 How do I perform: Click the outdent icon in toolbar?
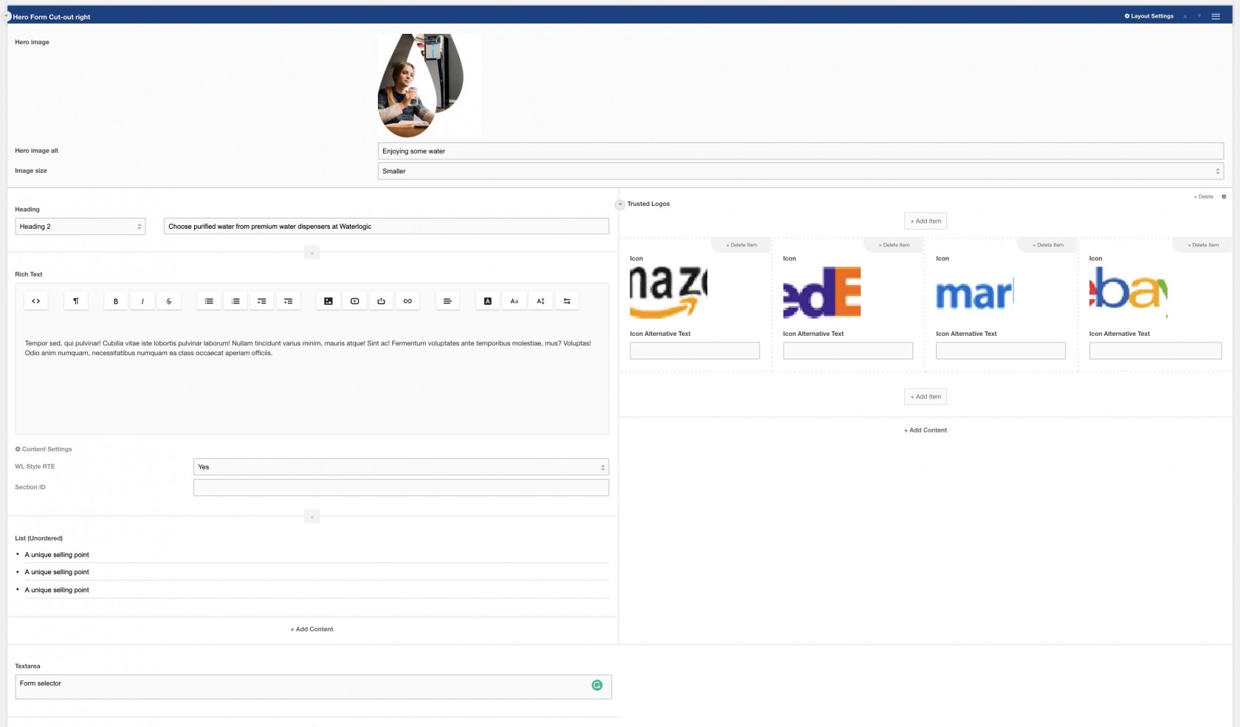tap(262, 301)
